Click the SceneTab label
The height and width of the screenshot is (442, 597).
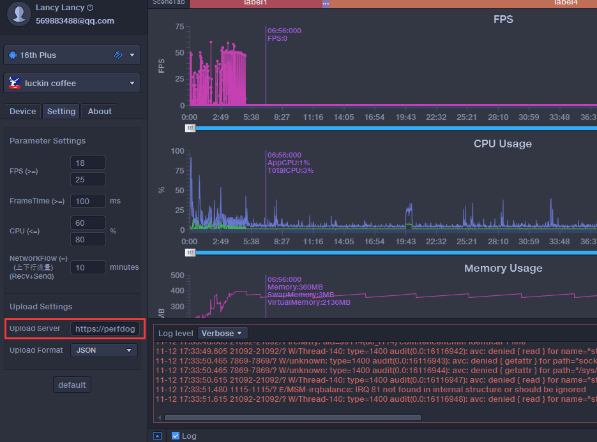click(x=169, y=3)
